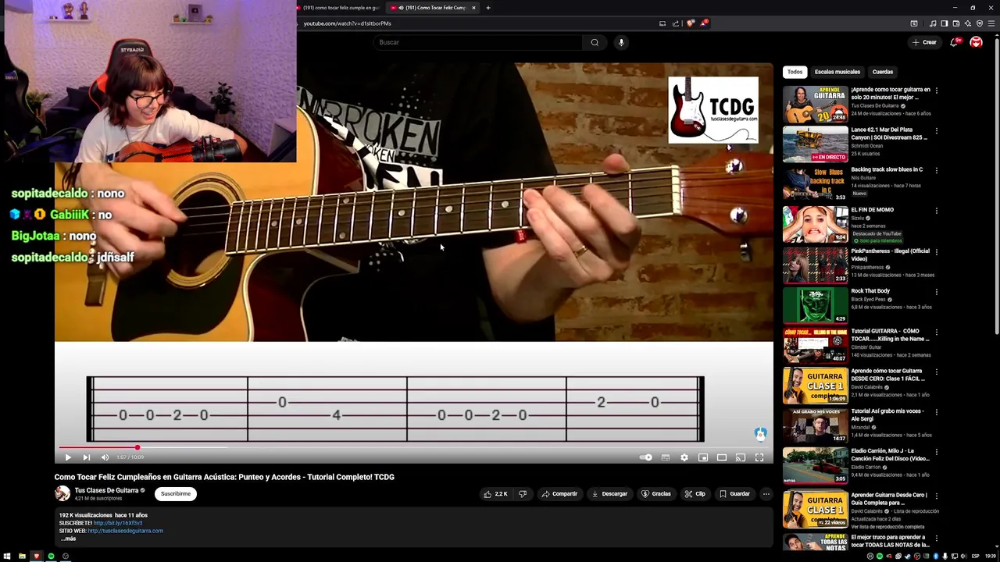The height and width of the screenshot is (562, 1000).
Task: Select the Escalas musicales filter chip
Action: point(837,72)
